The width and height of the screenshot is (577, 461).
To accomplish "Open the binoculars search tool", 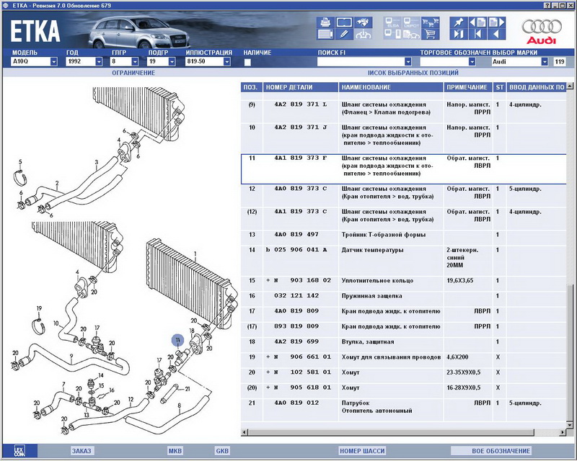I will coord(364,22).
